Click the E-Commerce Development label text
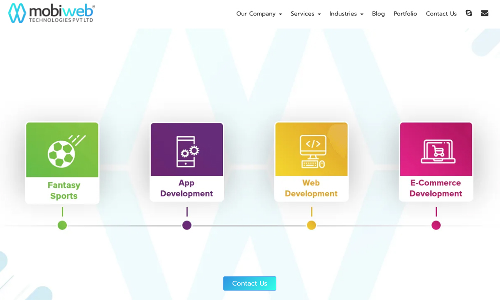The image size is (500, 300). (436, 188)
